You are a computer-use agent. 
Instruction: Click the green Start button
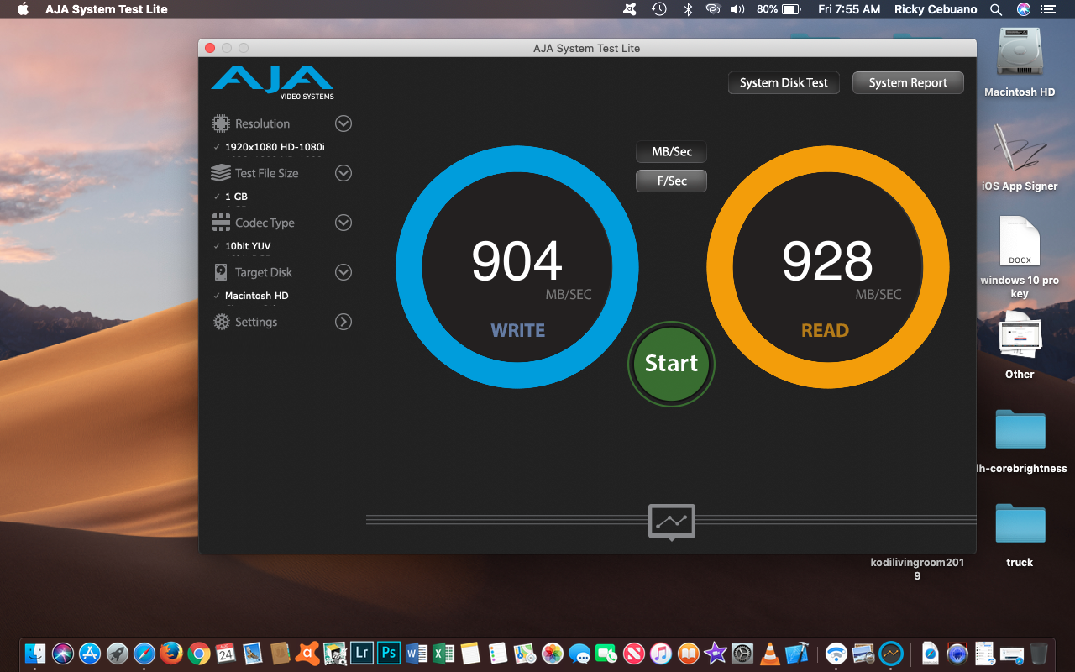[671, 363]
